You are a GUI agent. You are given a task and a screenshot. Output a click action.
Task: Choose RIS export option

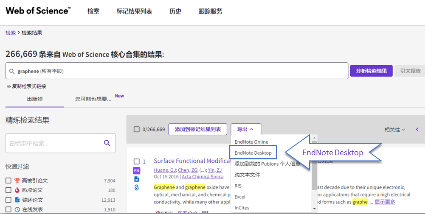(238, 186)
